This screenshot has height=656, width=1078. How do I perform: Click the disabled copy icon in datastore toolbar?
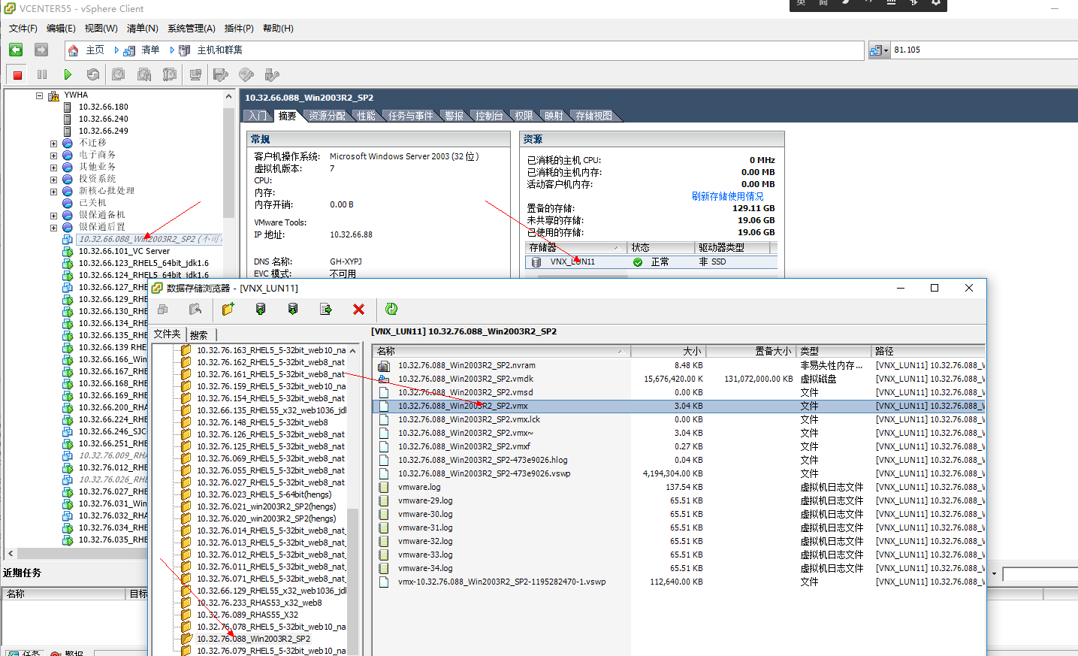[163, 309]
